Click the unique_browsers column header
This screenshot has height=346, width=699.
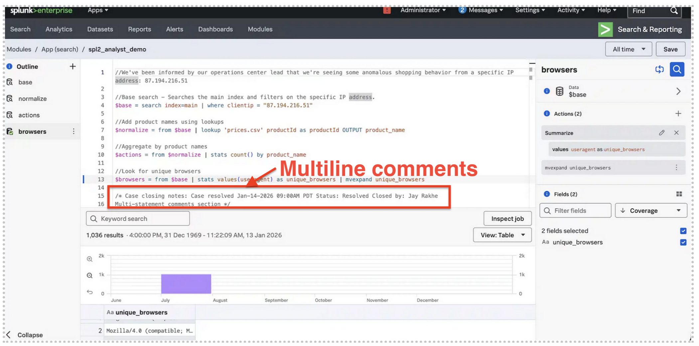tap(149, 312)
